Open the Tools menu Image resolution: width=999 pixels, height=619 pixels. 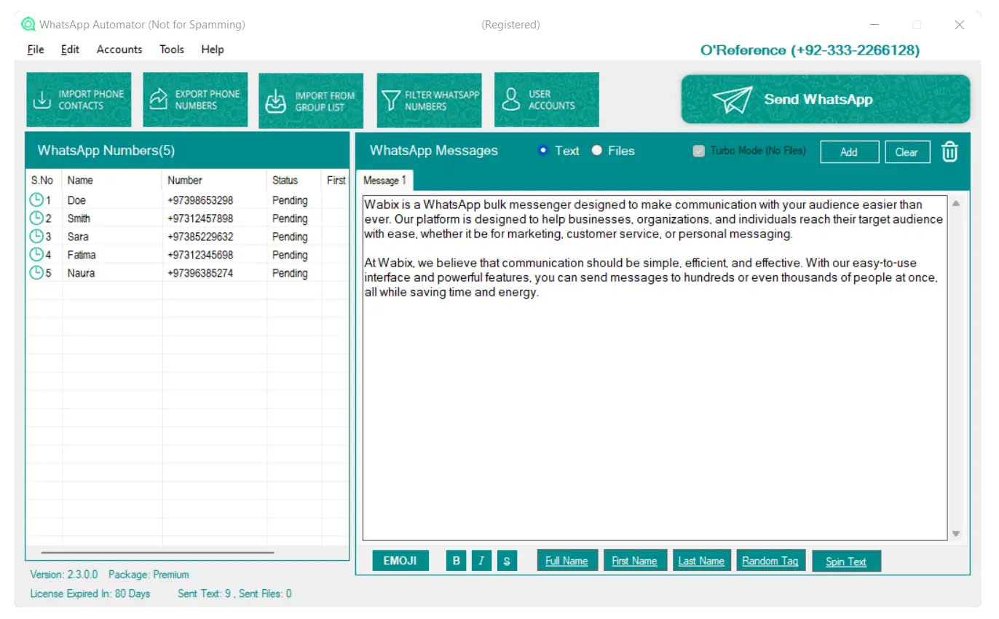click(172, 50)
